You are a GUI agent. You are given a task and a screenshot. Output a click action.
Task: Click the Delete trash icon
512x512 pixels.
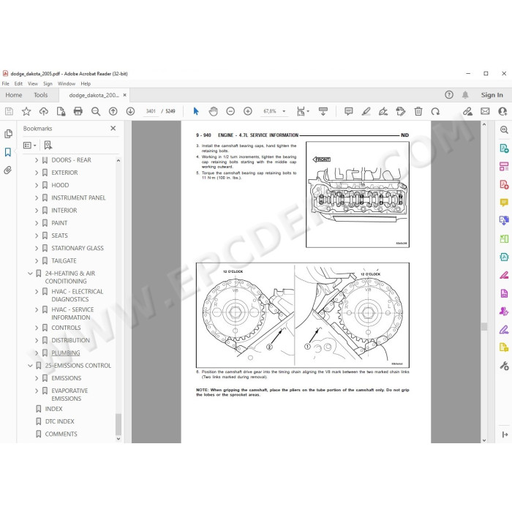(x=418, y=111)
